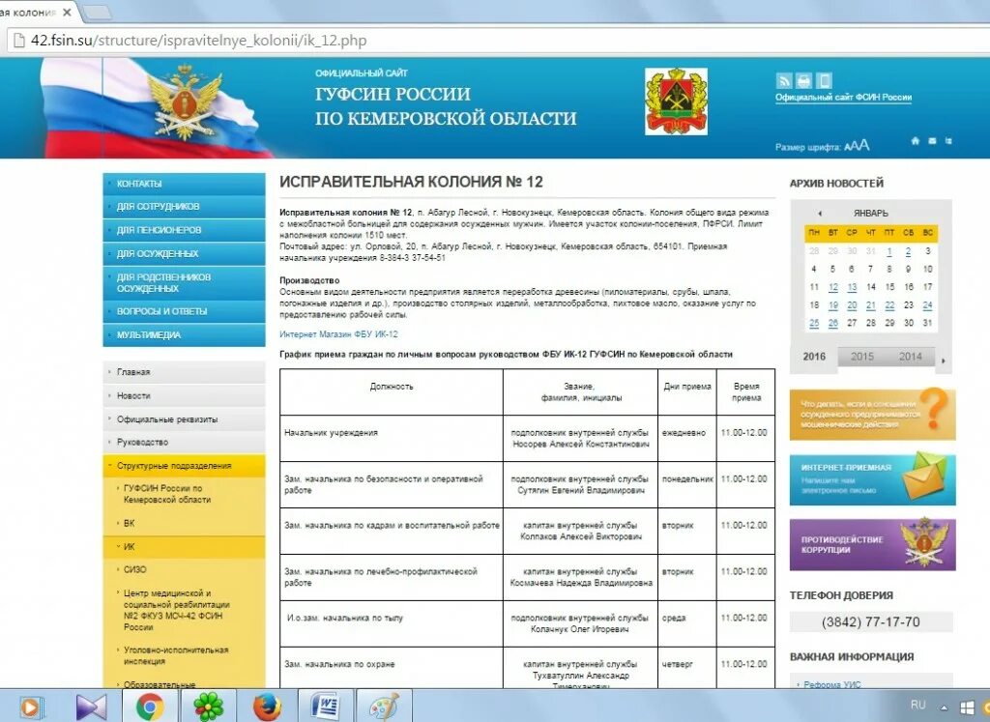Open news for January 13 in calendar
This screenshot has height=722, width=990.
coord(852,287)
